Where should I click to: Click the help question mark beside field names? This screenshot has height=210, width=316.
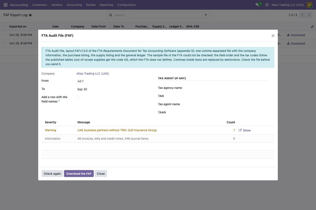(x=59, y=101)
